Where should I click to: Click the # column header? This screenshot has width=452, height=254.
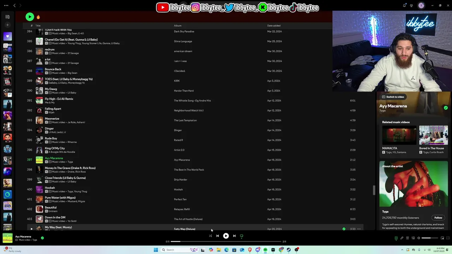tap(31, 25)
